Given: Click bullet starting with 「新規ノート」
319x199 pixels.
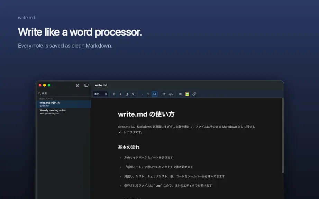Looking at the screenshot, I should click(159, 167).
